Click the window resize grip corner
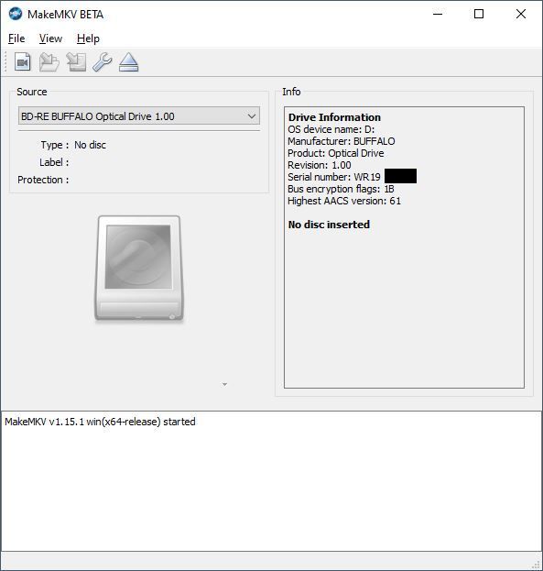Viewport: 543px width, 571px height. 537,565
